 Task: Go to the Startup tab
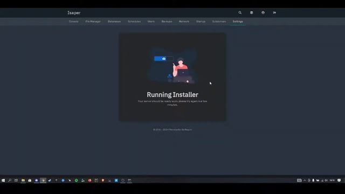[201, 22]
